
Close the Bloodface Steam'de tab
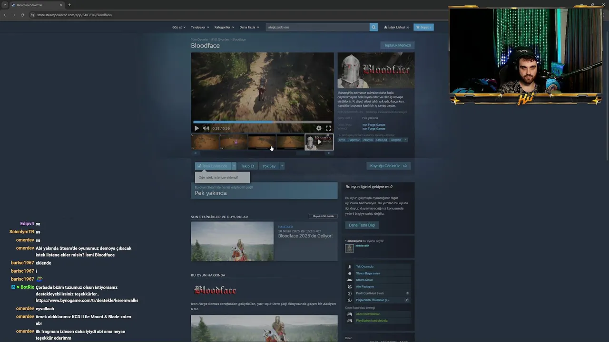[61, 5]
